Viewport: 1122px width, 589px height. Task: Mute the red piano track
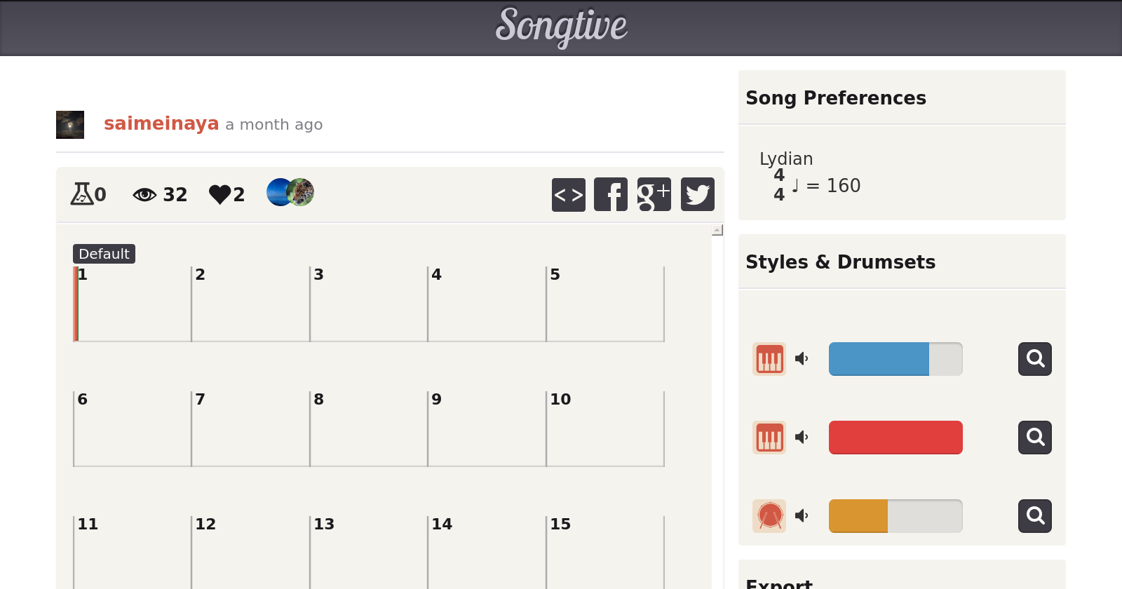(x=802, y=438)
